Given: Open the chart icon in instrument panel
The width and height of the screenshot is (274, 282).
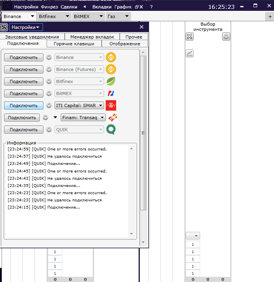Looking at the screenshot, I should coord(190,53).
